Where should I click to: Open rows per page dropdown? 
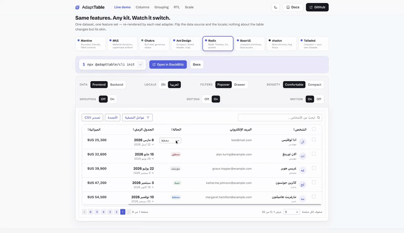click(291, 212)
